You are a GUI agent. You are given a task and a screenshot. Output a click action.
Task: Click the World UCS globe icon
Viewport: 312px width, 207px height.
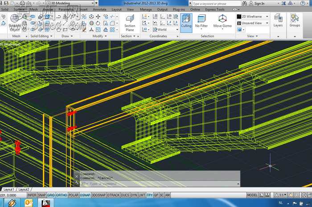click(x=155, y=29)
